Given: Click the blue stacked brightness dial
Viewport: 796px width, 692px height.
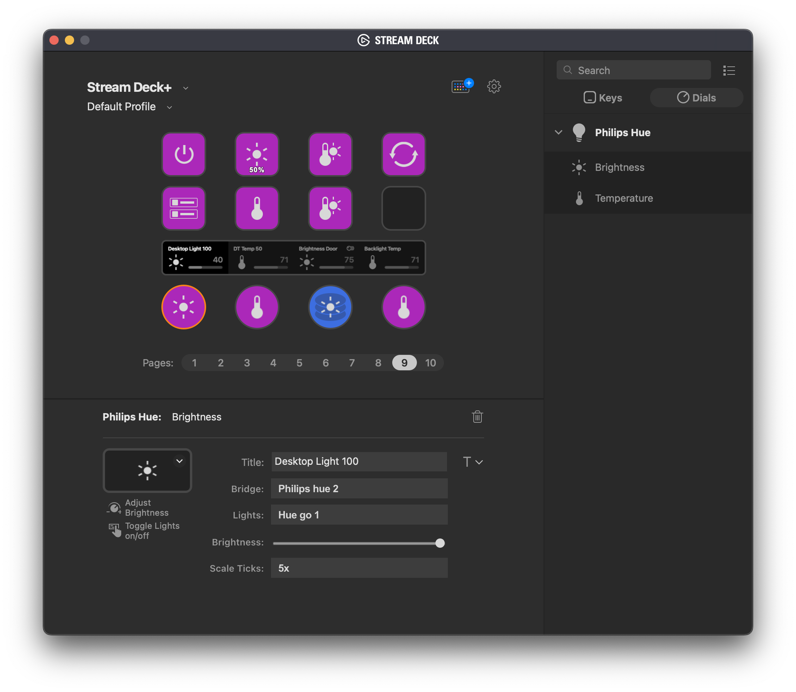Looking at the screenshot, I should click(x=330, y=307).
